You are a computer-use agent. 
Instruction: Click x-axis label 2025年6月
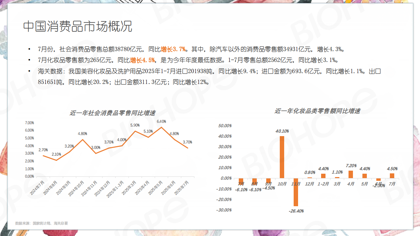(x=169, y=188)
